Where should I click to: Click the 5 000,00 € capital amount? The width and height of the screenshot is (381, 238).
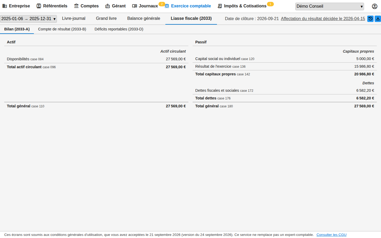pyautogui.click(x=365, y=59)
